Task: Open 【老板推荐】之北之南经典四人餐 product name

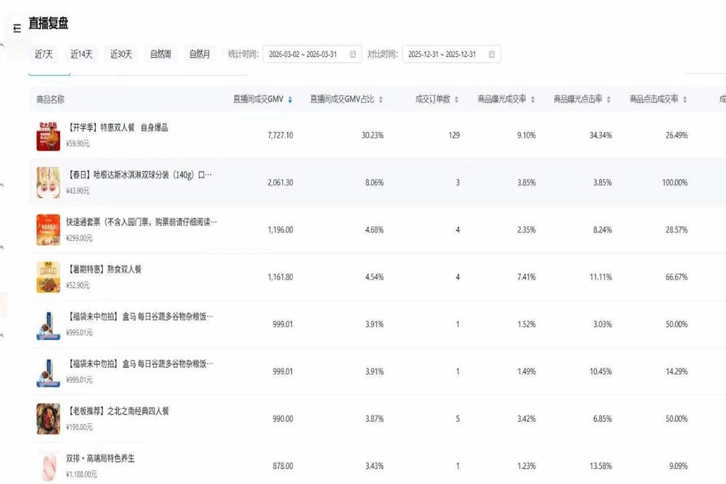Action: pyautogui.click(x=118, y=411)
